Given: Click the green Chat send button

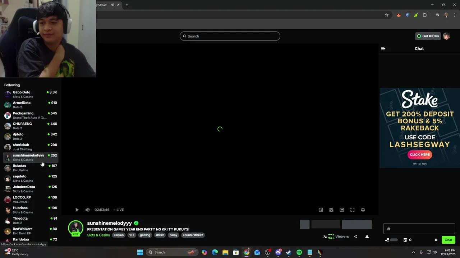Looking at the screenshot, I should [x=448, y=240].
